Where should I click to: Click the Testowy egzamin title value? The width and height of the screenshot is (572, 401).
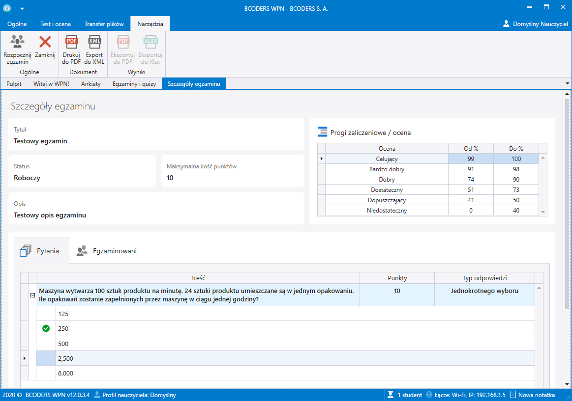tap(40, 141)
